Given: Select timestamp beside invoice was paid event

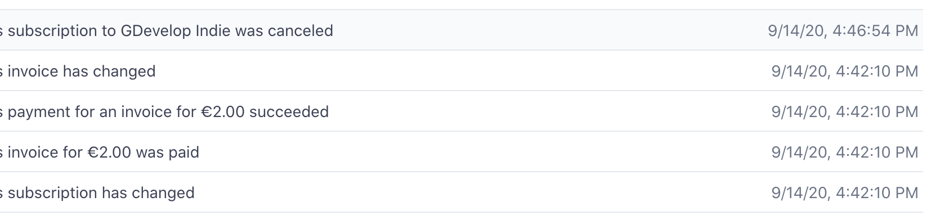Looking at the screenshot, I should click(845, 152).
